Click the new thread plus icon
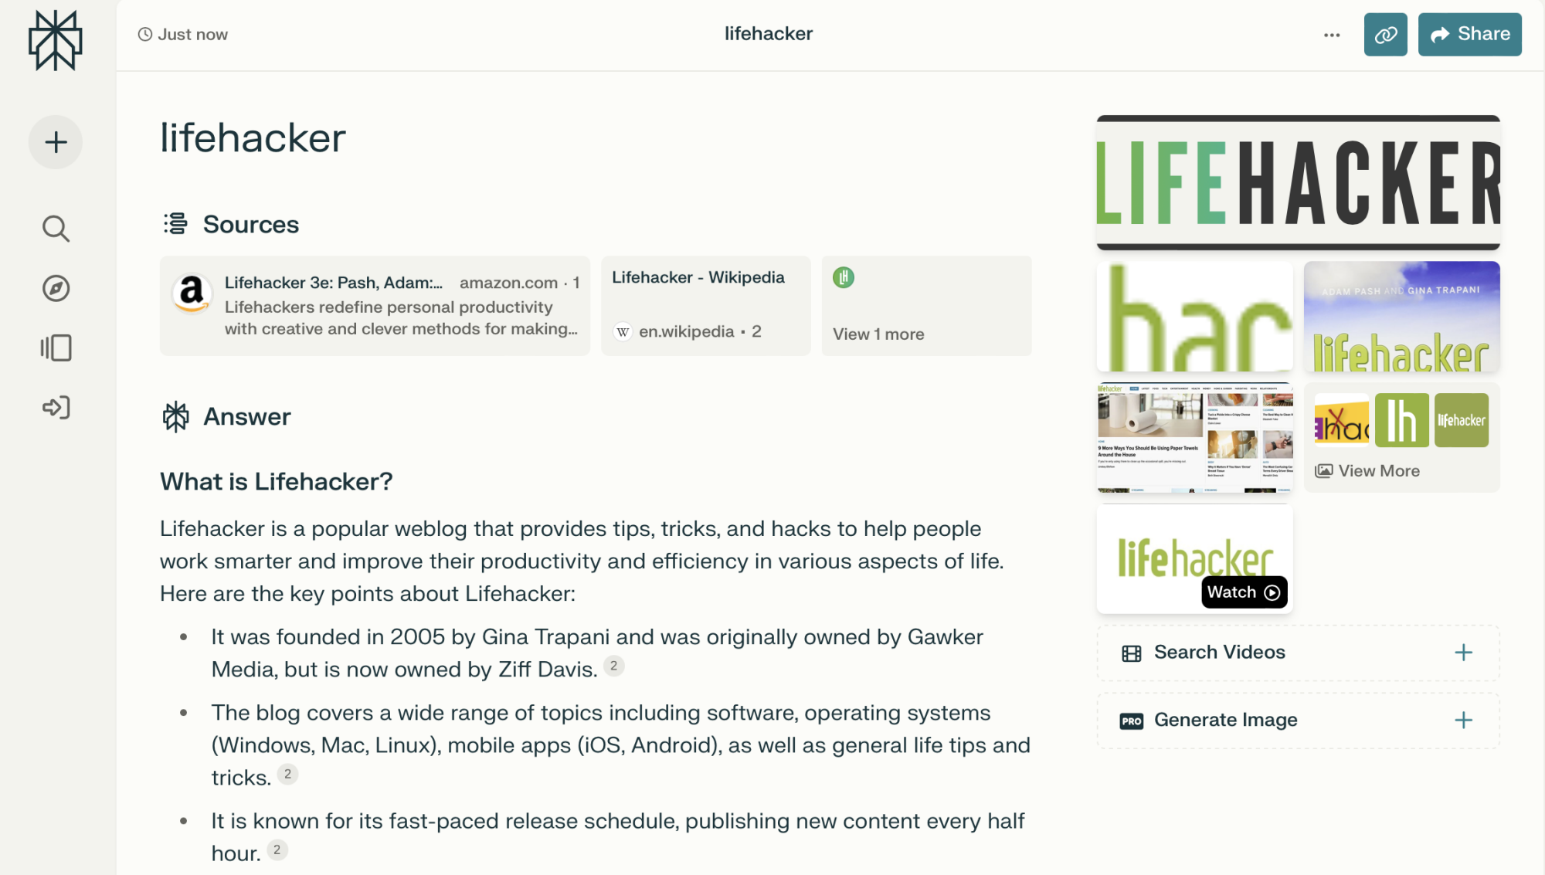This screenshot has height=875, width=1545. pos(57,140)
